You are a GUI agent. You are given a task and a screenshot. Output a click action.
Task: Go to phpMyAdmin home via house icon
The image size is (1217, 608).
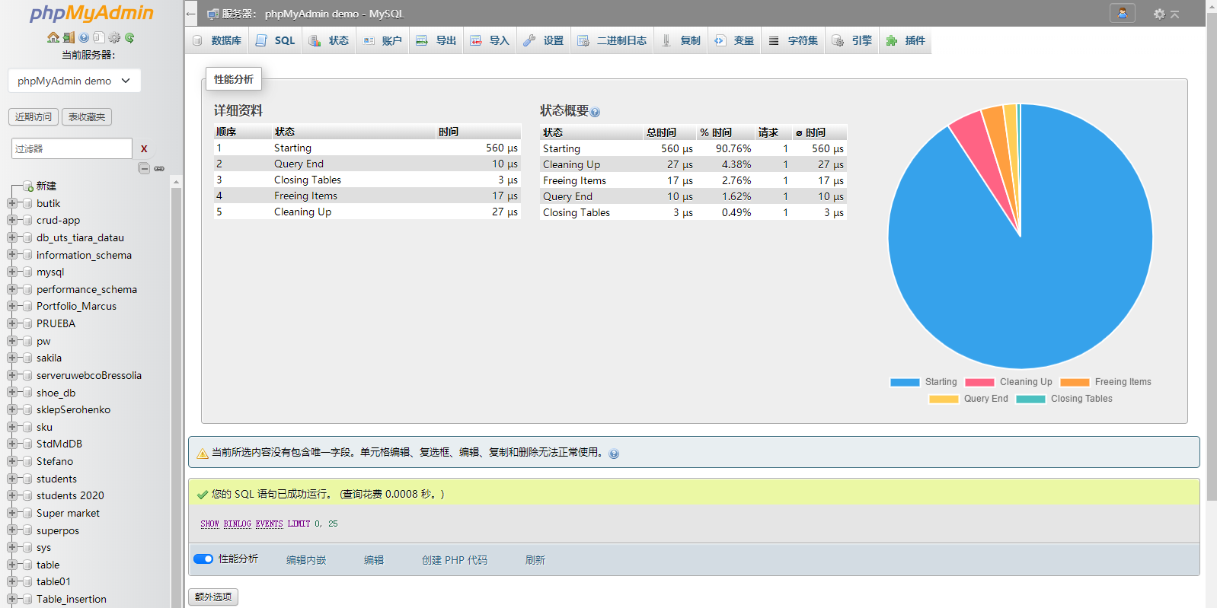53,37
